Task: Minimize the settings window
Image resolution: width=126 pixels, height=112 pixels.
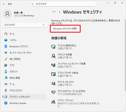Action: (x=108, y=3)
